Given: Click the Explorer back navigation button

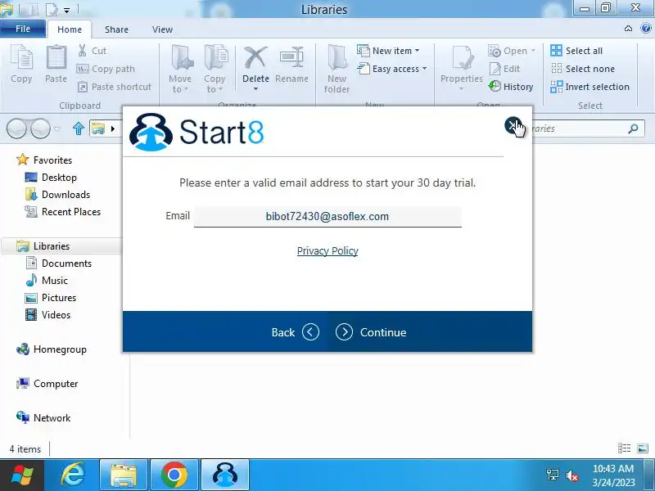Looking at the screenshot, I should [16, 128].
